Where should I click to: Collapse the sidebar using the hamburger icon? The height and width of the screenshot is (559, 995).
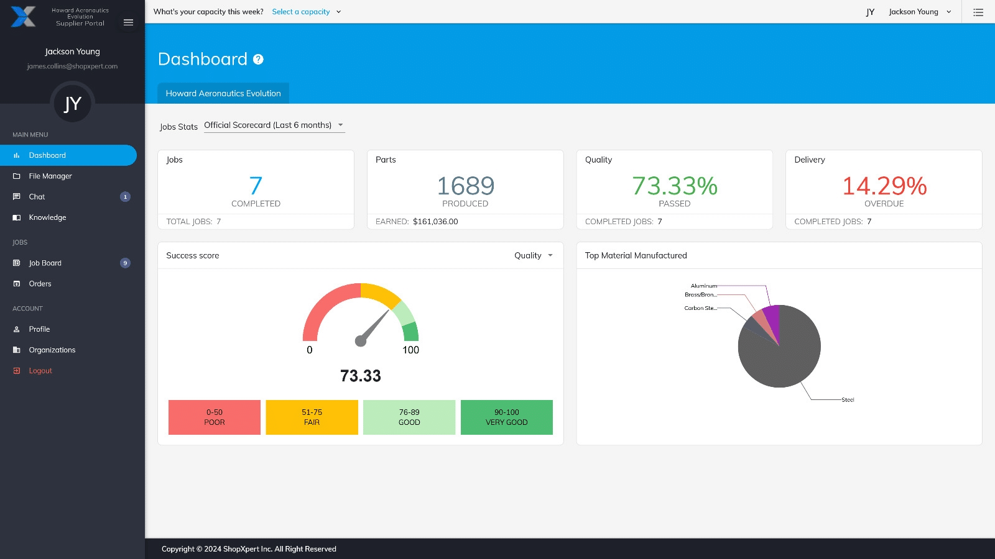point(128,22)
